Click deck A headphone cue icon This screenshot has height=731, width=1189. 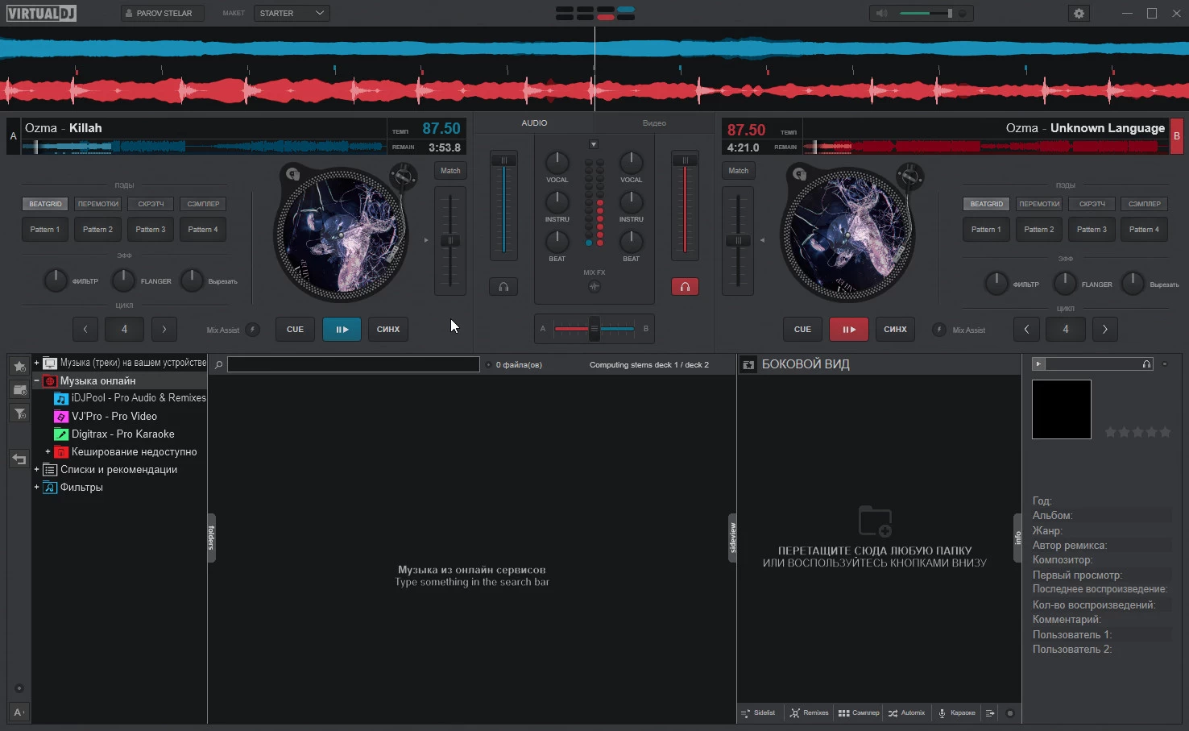tap(503, 287)
